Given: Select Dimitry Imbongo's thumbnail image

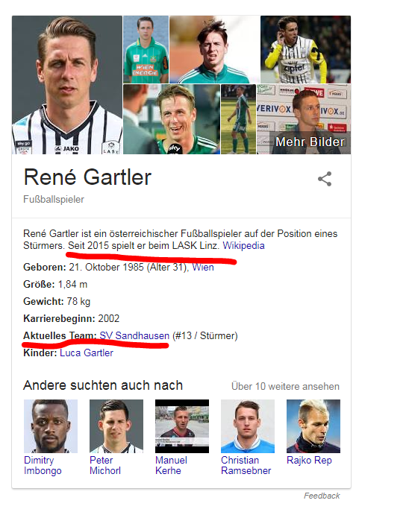Looking at the screenshot, I should [x=51, y=426].
